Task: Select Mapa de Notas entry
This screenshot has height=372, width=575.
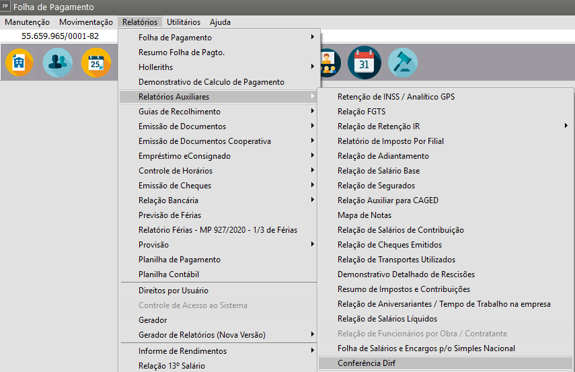Action: 364,215
